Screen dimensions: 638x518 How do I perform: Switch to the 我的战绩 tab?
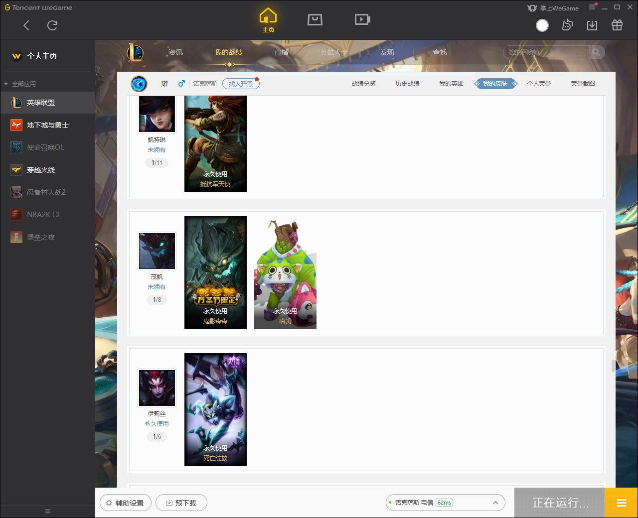point(228,52)
